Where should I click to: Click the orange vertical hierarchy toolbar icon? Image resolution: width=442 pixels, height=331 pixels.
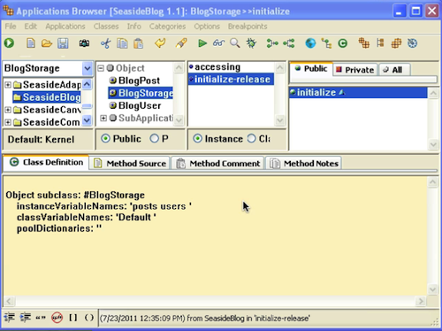click(380, 43)
